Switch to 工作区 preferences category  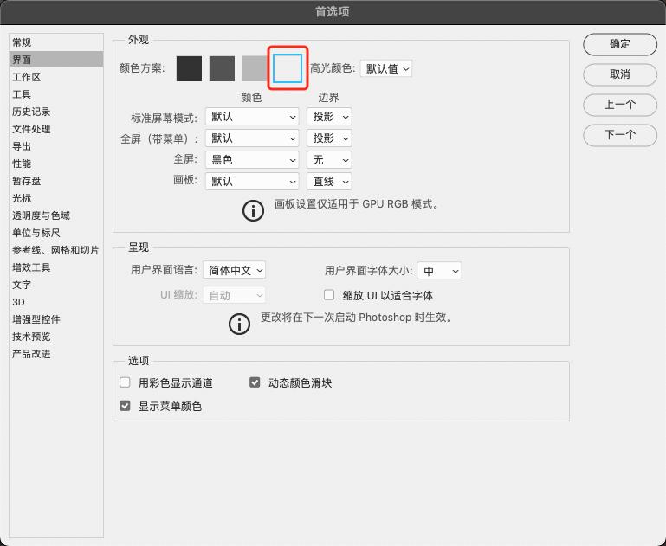(x=56, y=77)
